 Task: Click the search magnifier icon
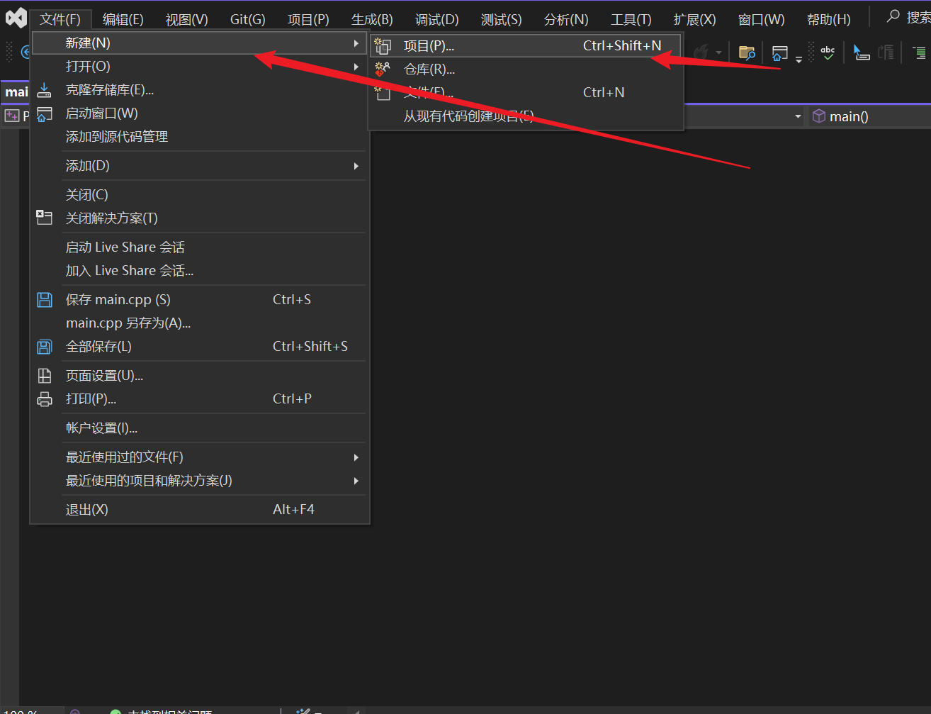[x=893, y=16]
